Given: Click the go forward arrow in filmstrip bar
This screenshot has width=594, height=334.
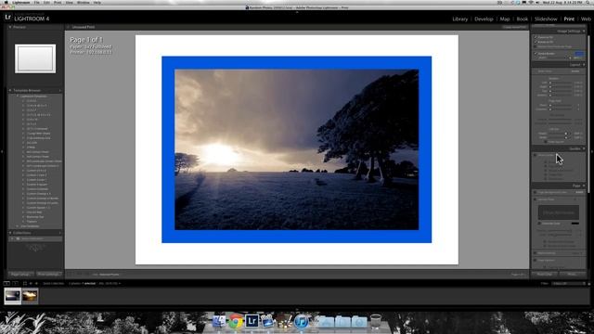Looking at the screenshot, I should tap(36, 283).
